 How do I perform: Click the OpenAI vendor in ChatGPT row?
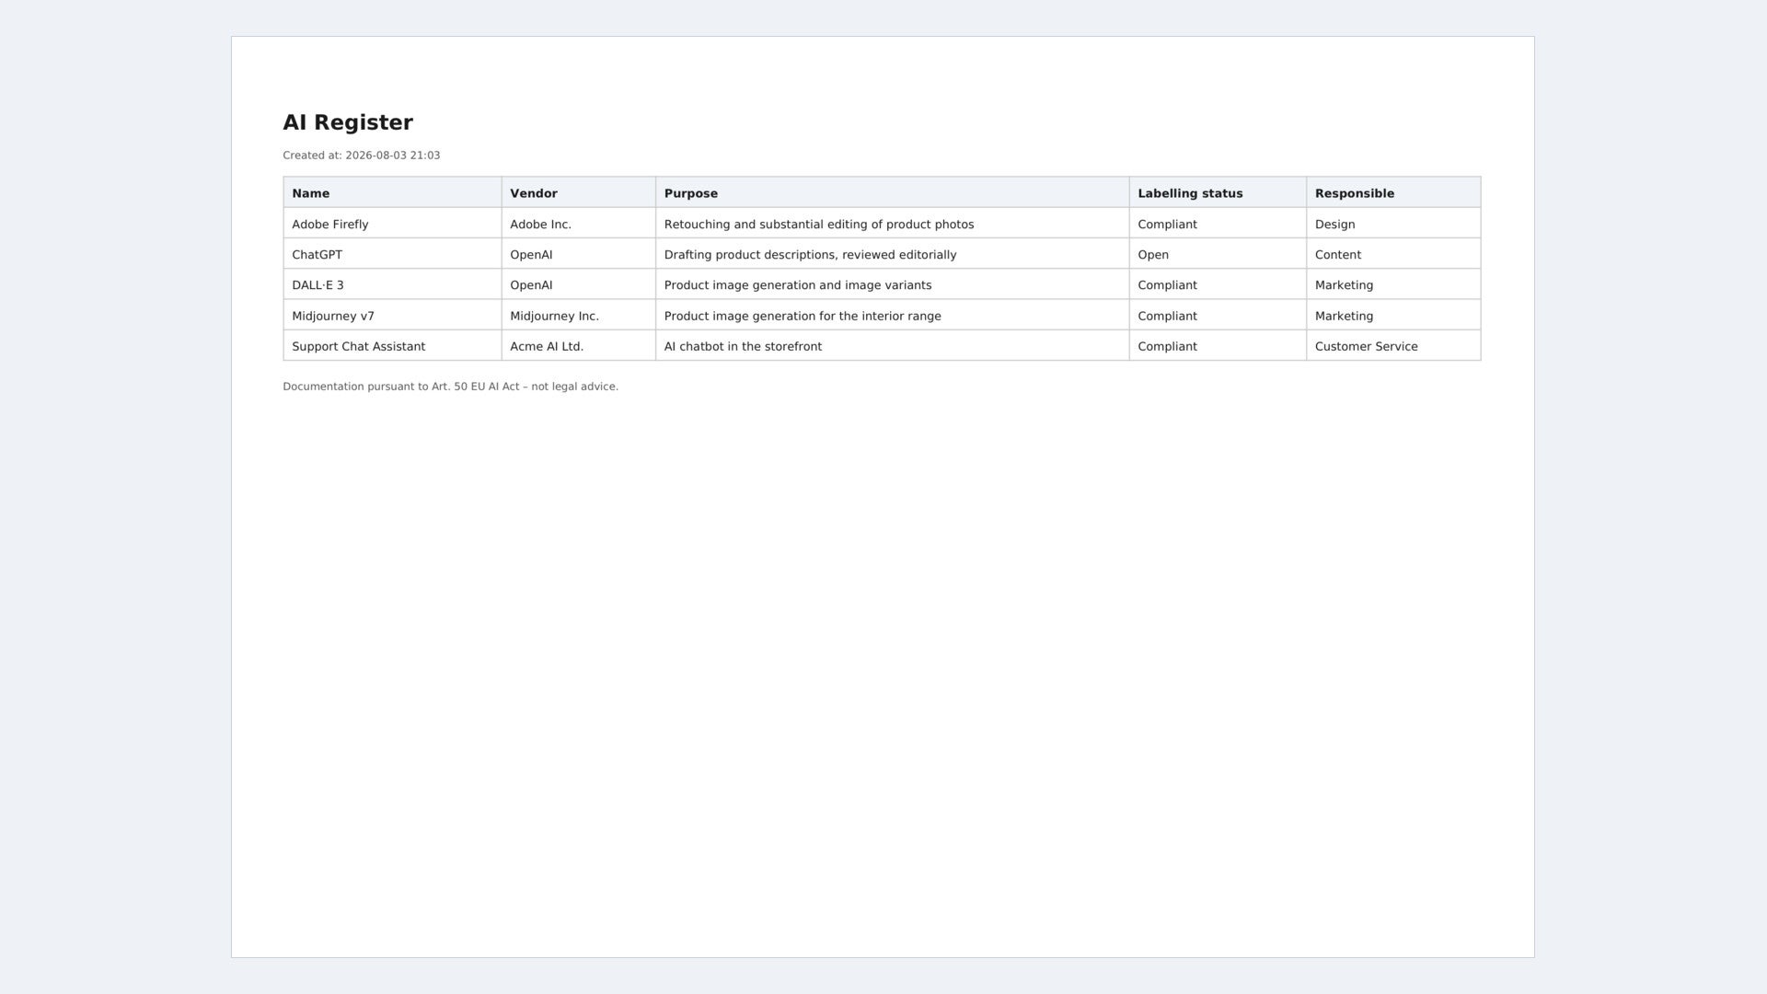pyautogui.click(x=578, y=254)
